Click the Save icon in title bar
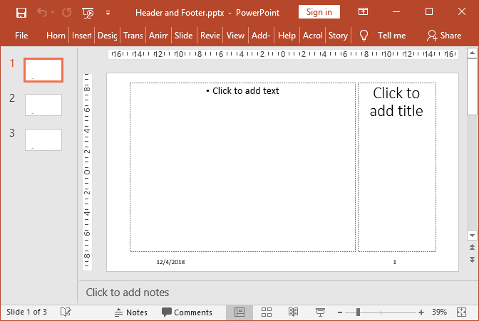The image size is (479, 321). click(x=21, y=12)
